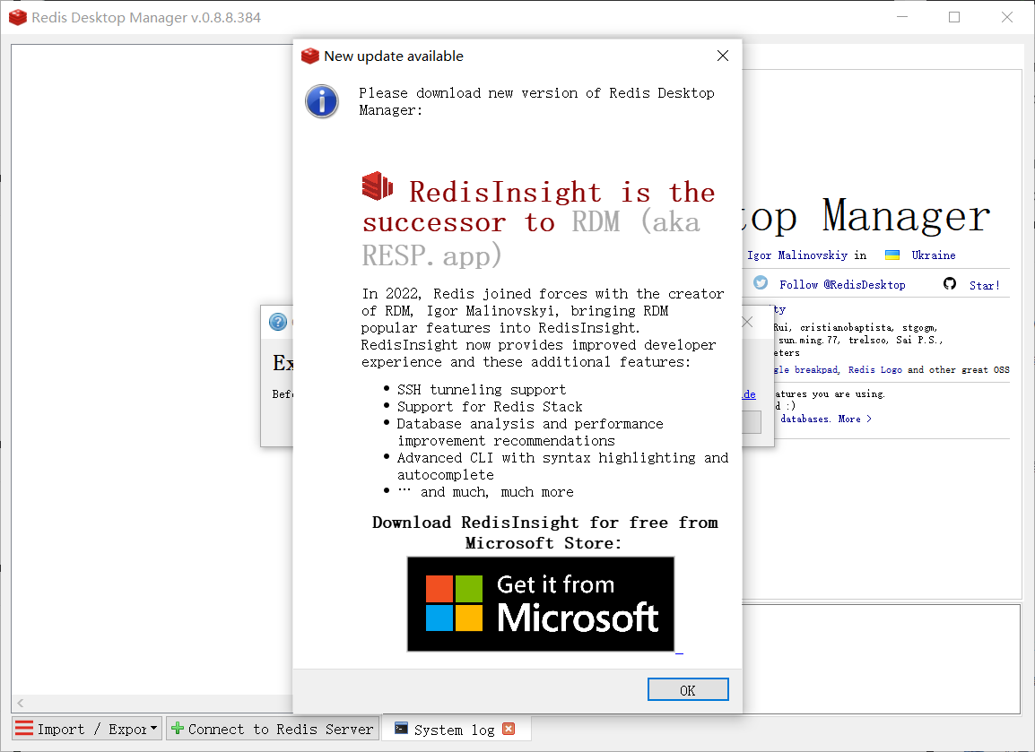Click the Redis Desktop Manager title bar icon

18,17
